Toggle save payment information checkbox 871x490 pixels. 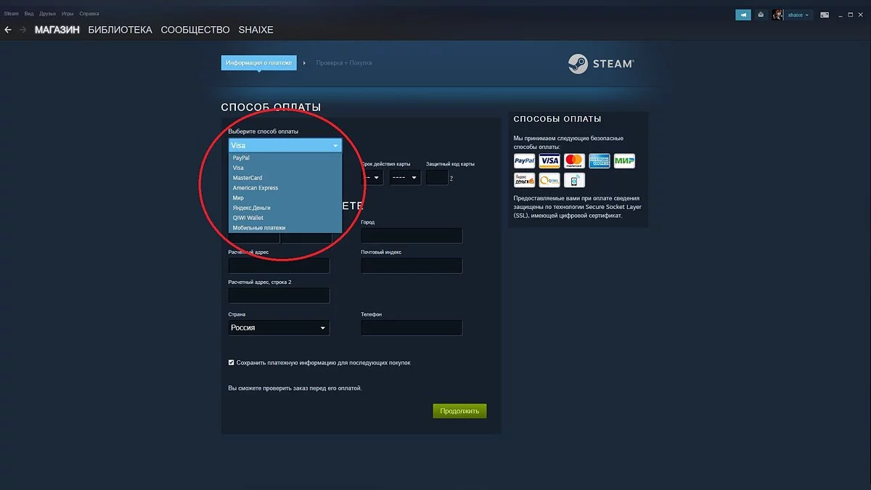point(231,362)
